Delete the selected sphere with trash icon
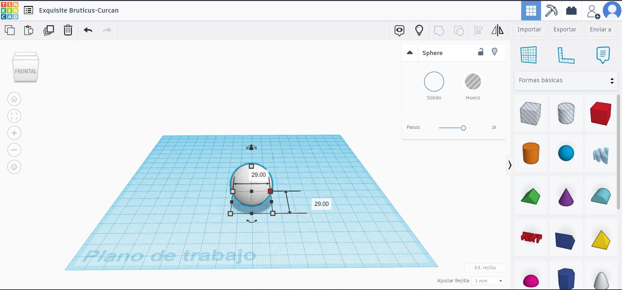 [x=68, y=30]
